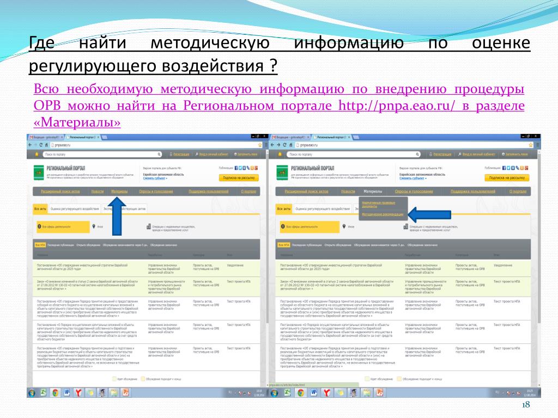The width and height of the screenshot is (558, 418).
Task: Click Word icon in left taskbar
Action: (67, 393)
